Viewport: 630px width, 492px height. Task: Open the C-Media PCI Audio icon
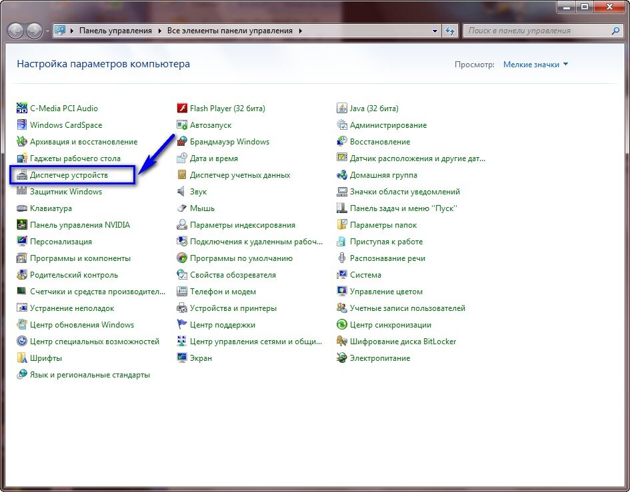pos(22,108)
